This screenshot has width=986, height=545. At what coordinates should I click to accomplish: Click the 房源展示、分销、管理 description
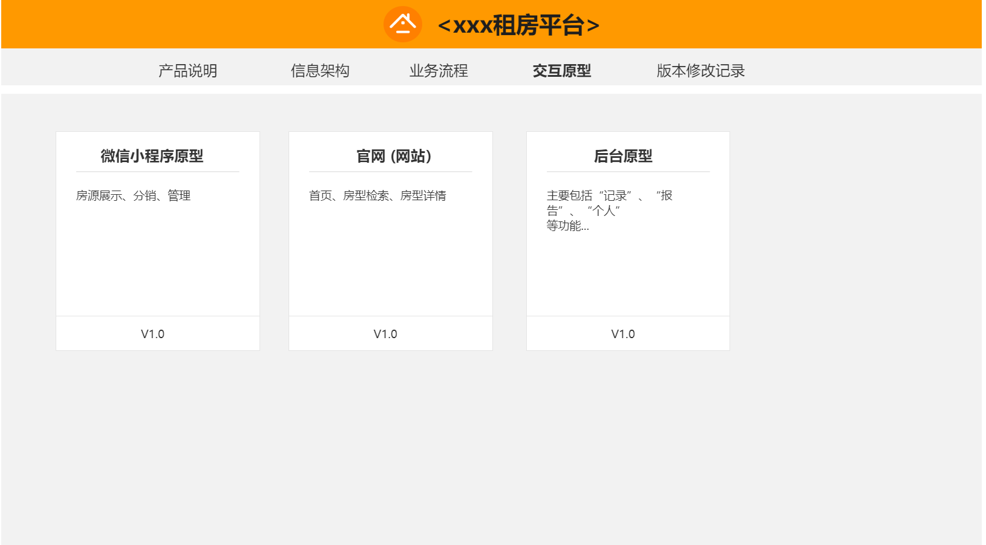click(133, 195)
